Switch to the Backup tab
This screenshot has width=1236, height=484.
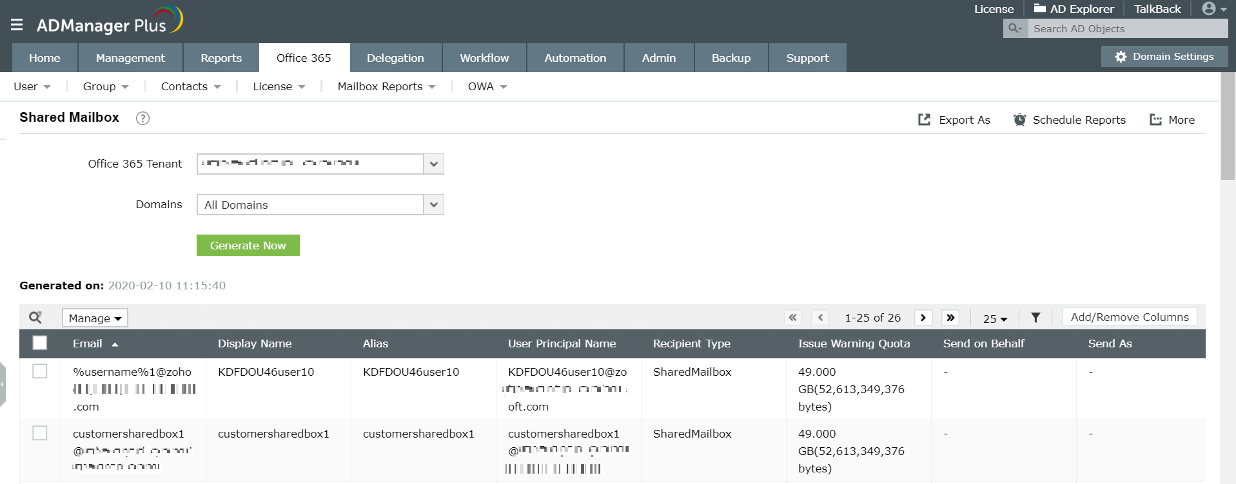coord(731,58)
